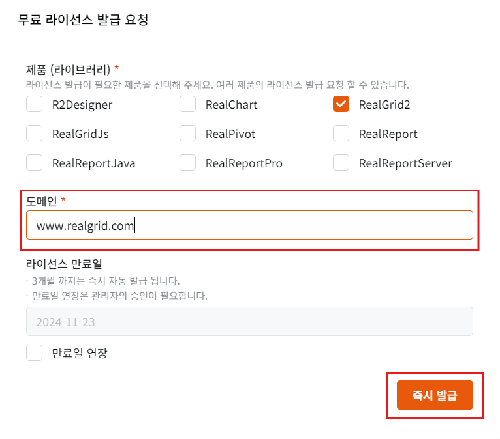Enable the RealPivot checkbox
The image size is (500, 439).
coord(187,134)
